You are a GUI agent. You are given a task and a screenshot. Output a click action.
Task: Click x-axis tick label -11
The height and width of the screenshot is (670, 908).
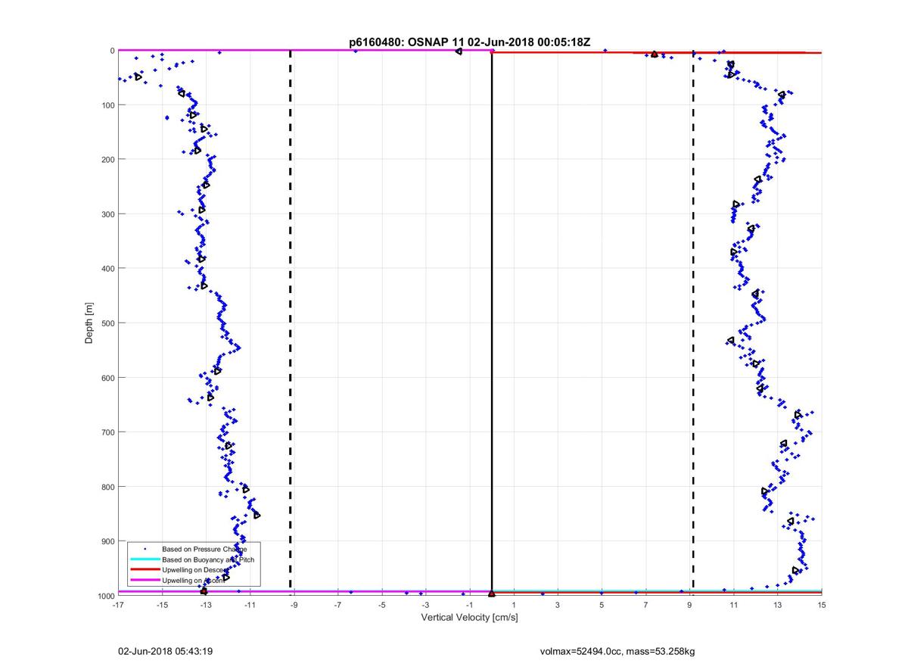250,605
